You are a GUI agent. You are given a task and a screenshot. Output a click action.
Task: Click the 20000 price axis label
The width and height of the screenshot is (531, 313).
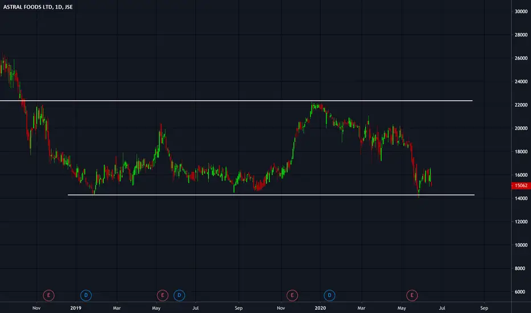(521, 128)
